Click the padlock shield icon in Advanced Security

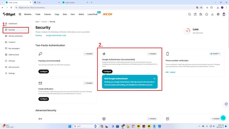104,119
